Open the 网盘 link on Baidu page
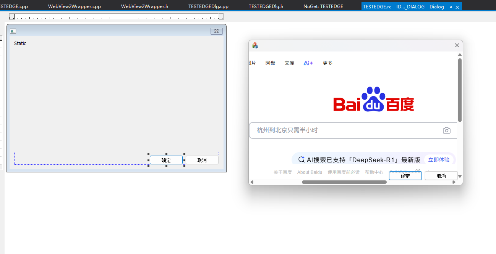496x254 pixels. tap(271, 63)
